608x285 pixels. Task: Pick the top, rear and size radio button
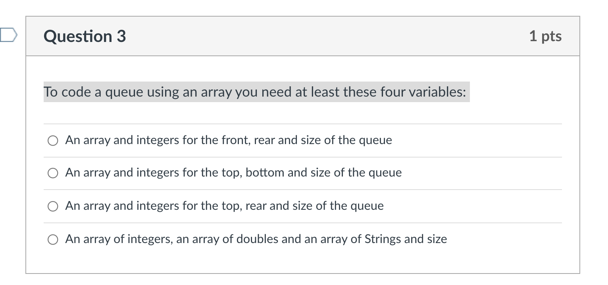point(53,206)
